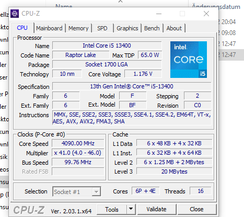Expand the Socket #1 selection combo box
This screenshot has height=217, width=244.
pyautogui.click(x=77, y=192)
